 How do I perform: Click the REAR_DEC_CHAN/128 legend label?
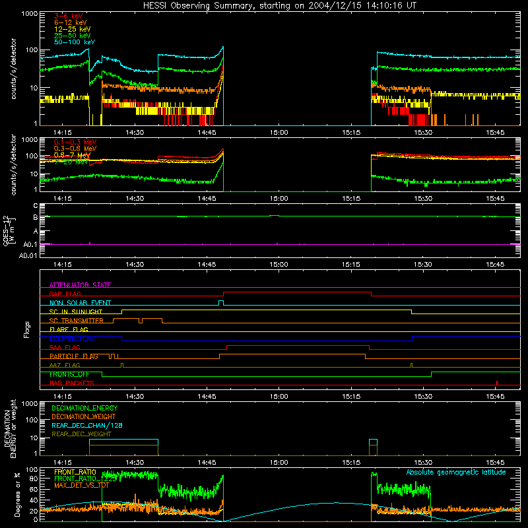(x=87, y=425)
